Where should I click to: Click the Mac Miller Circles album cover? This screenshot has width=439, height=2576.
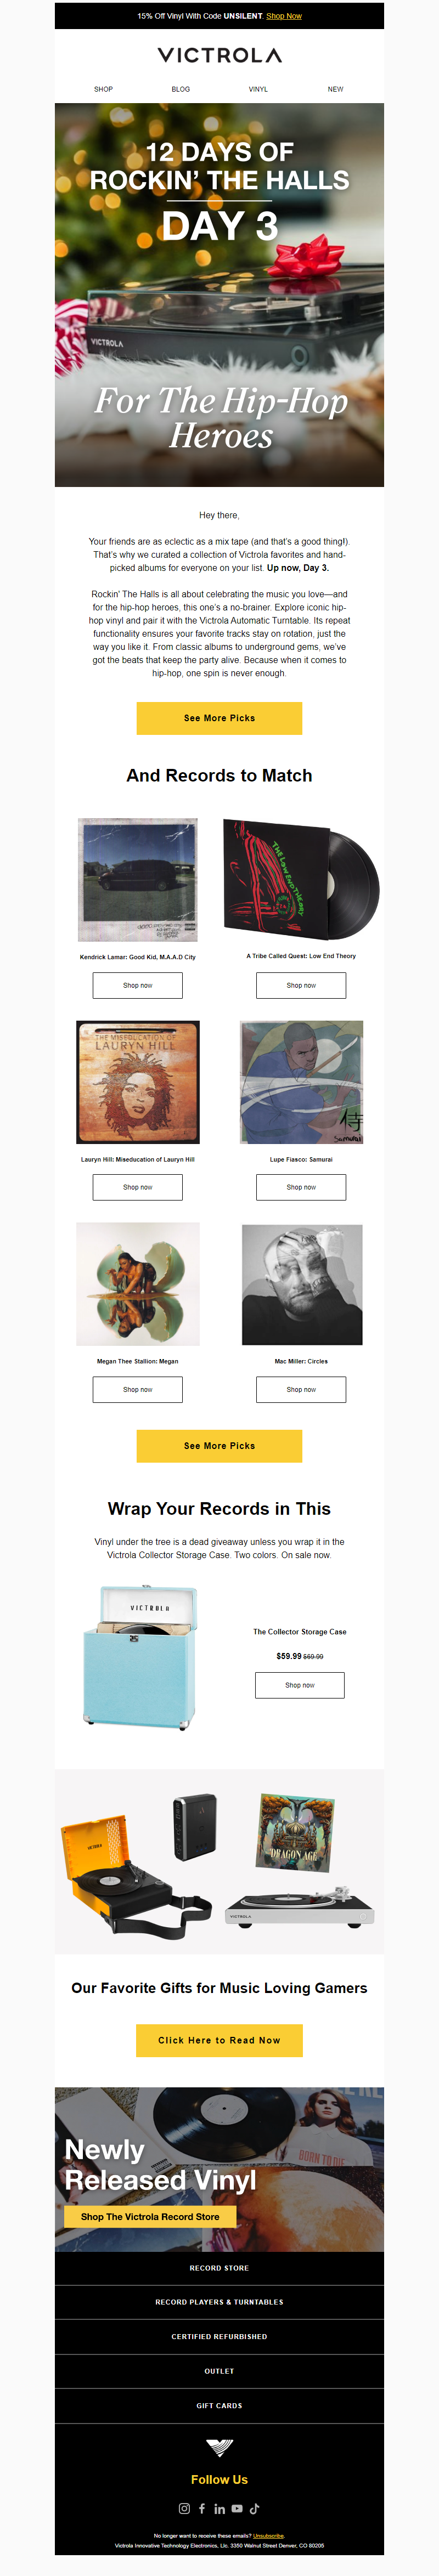point(302,1284)
